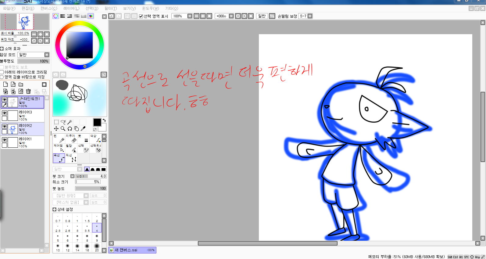Open the 합성 모드 blend mode dropdown
The height and width of the screenshot is (259, 486).
[47, 55]
